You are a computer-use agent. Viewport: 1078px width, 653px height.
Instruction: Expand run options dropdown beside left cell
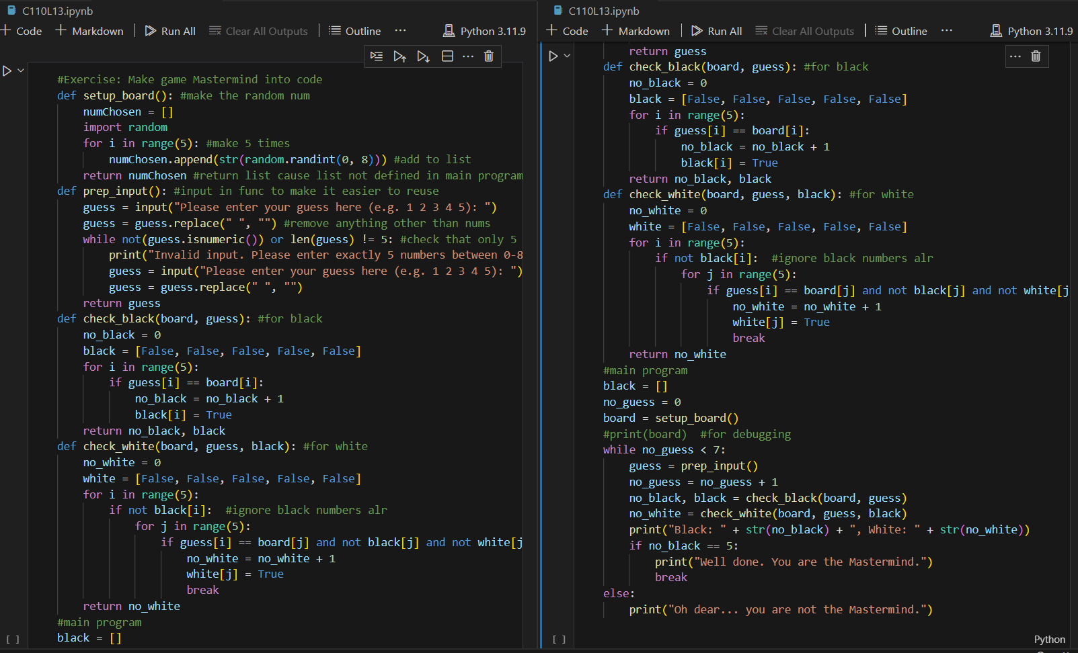(21, 71)
